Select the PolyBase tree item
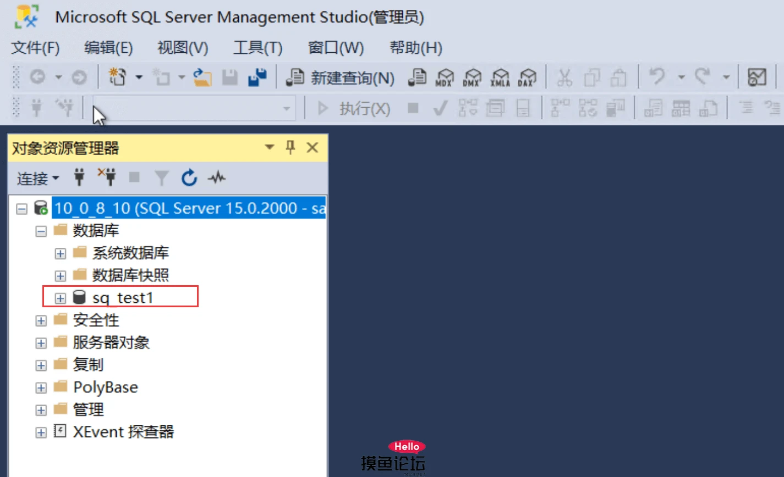Image resolution: width=784 pixels, height=477 pixels. pos(106,387)
